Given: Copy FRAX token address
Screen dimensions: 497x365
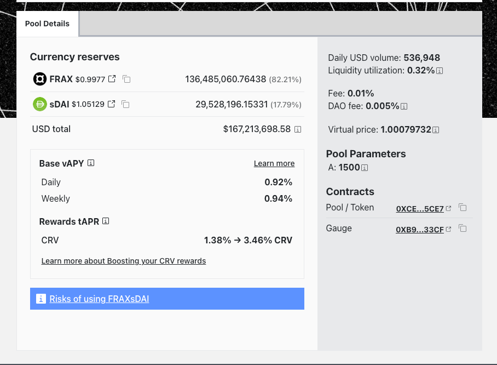Looking at the screenshot, I should pos(126,79).
